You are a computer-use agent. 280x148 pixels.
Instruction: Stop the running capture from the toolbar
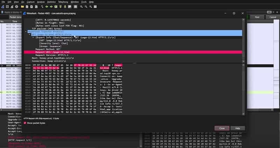click(7, 7)
